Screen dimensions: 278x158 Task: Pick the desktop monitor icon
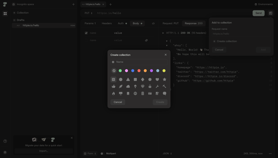(x=121, y=93)
